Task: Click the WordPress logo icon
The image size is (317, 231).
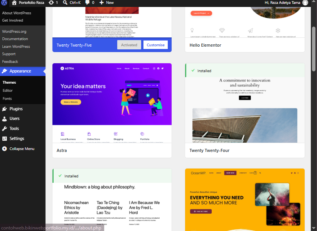Action: click(4, 3)
